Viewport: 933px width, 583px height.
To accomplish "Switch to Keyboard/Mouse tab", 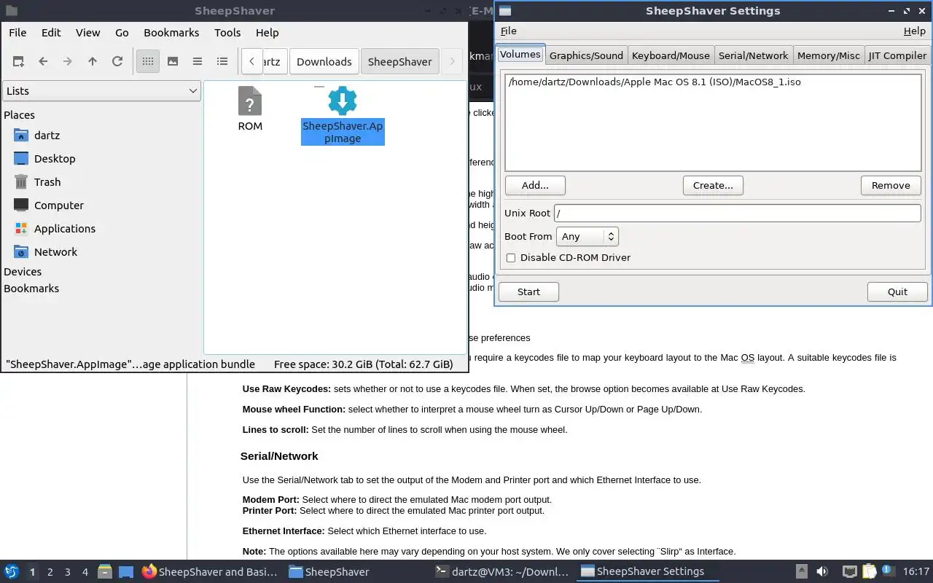I will tap(671, 55).
